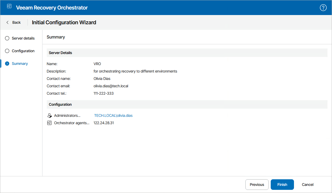Open help via the question mark icon

click(x=323, y=8)
